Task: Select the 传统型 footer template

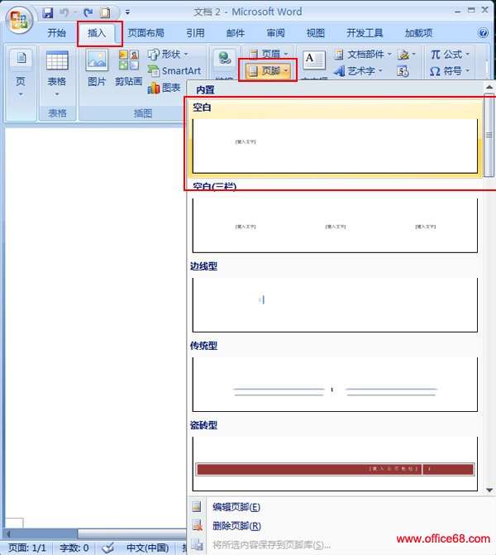Action: 335,376
